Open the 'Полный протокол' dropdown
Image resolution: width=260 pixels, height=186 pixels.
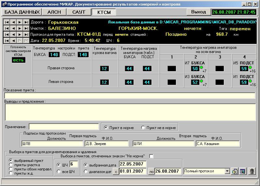tap(227, 171)
